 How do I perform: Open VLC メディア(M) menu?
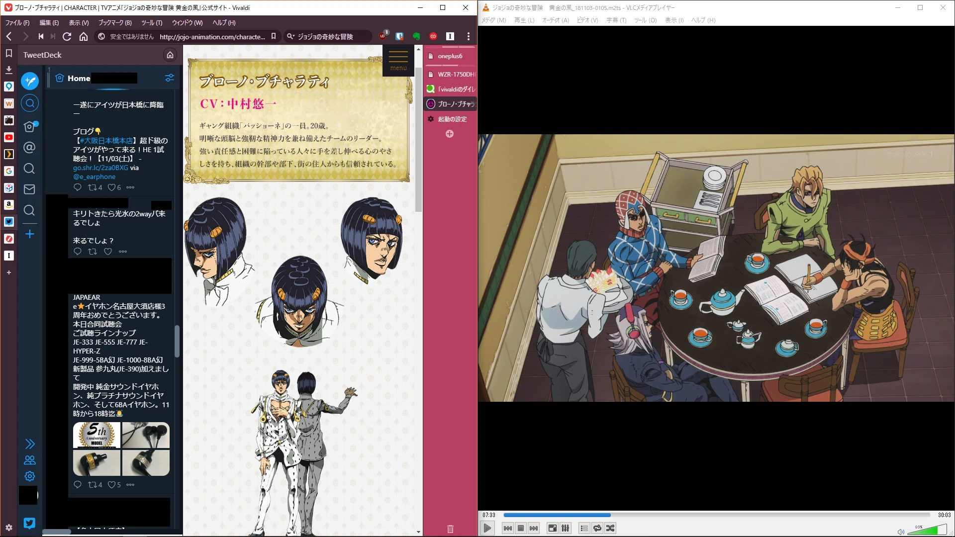pos(493,20)
